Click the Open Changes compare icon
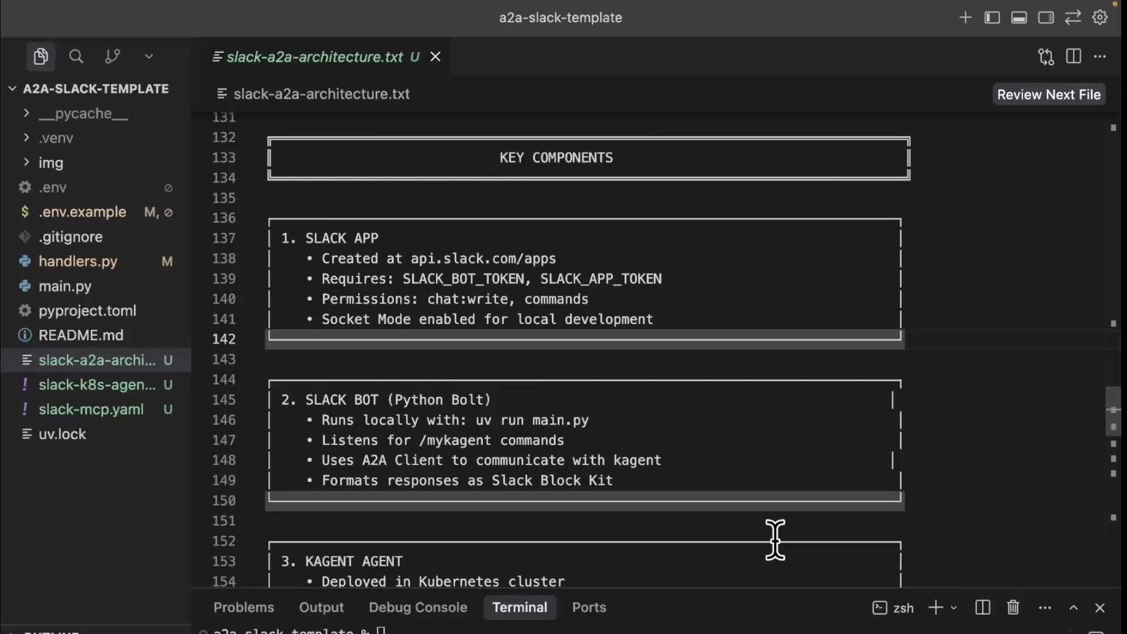Viewport: 1127px width, 634px height. pyautogui.click(x=1046, y=56)
